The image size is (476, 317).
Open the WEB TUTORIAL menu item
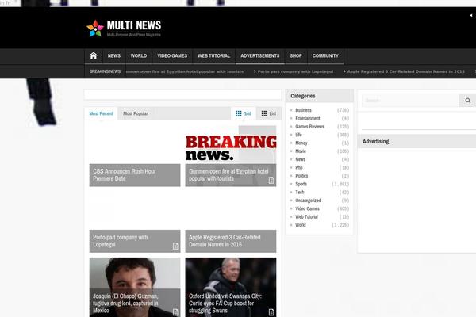point(213,55)
